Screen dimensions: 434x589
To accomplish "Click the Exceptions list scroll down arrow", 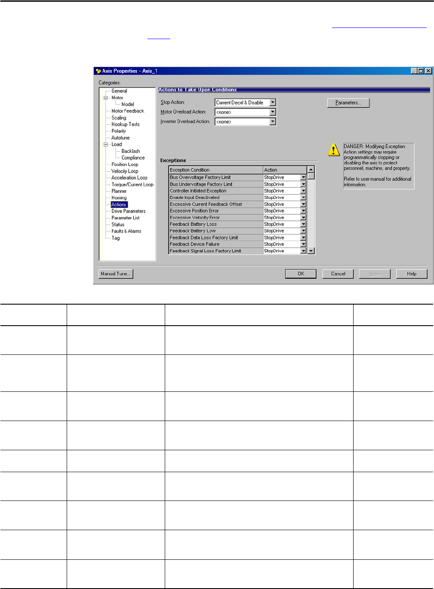I will [x=311, y=251].
